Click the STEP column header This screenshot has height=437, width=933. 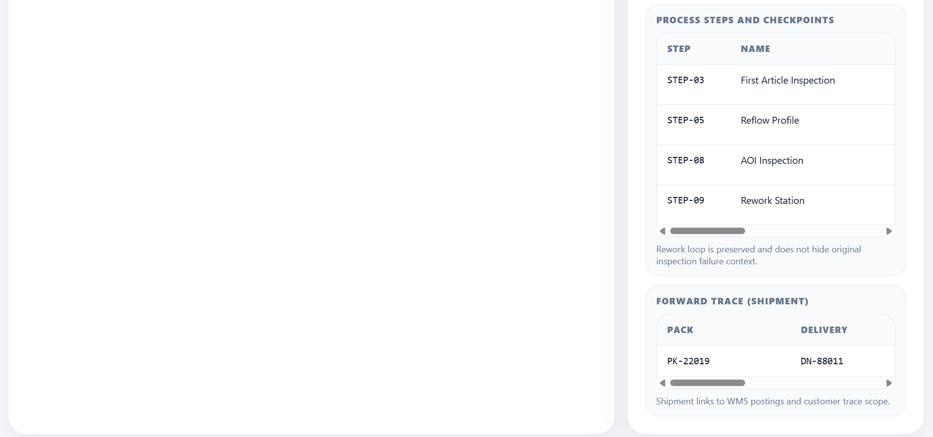[x=679, y=49]
